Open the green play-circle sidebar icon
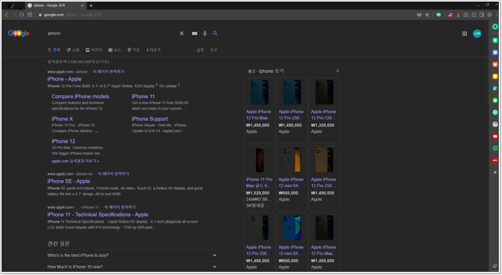 pos(495,112)
